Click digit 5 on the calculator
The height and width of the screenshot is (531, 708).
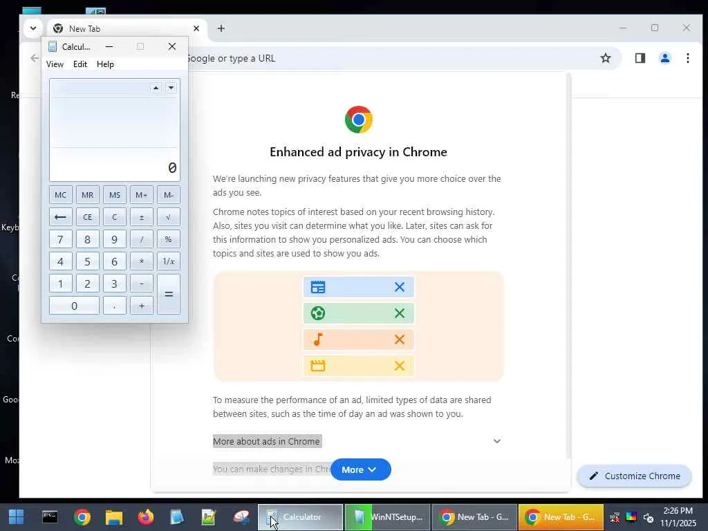coord(87,261)
